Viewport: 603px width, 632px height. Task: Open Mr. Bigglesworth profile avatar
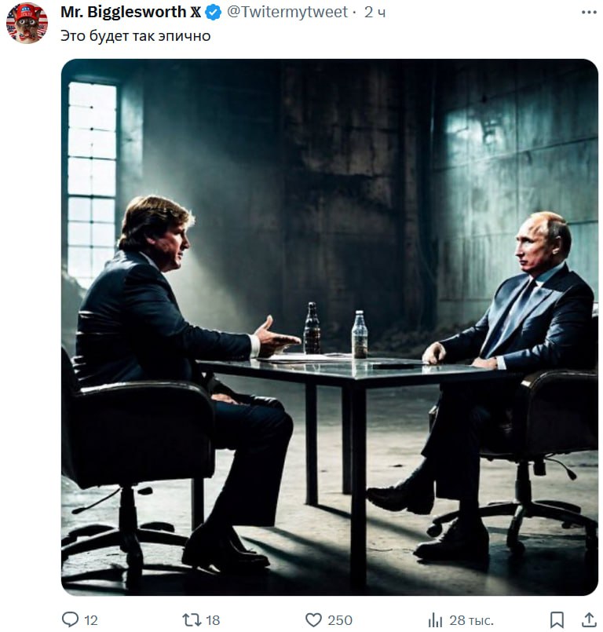click(27, 22)
